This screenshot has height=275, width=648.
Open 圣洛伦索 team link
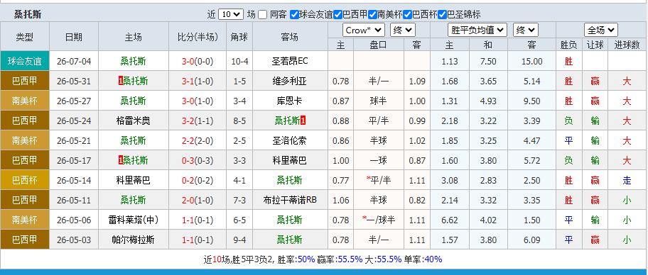click(x=290, y=140)
